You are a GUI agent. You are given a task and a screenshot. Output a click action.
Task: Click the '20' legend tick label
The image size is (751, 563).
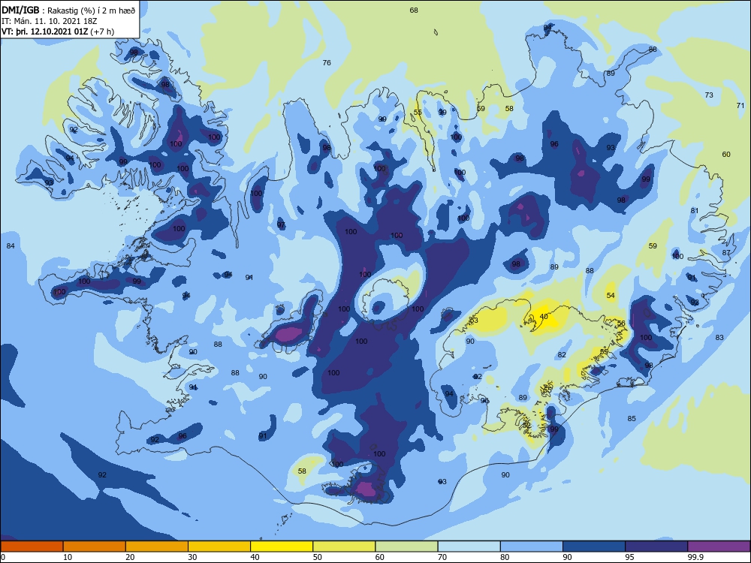coord(130,557)
